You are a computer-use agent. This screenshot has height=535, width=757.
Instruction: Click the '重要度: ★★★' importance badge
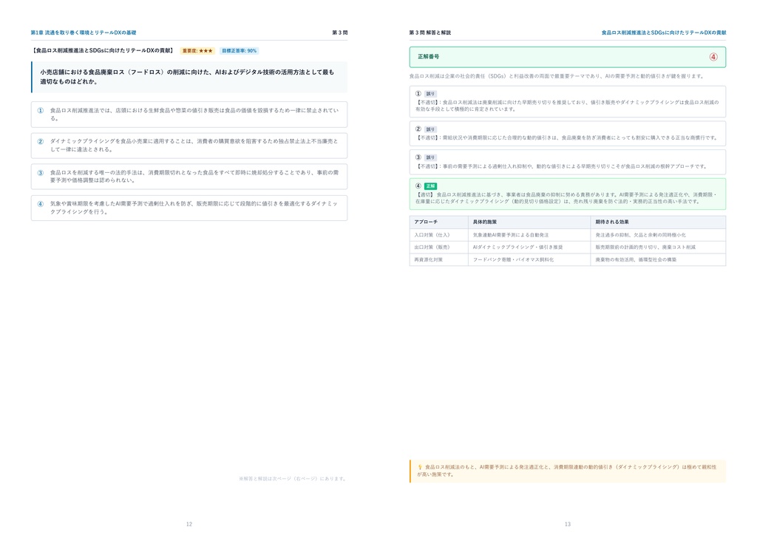pos(197,51)
